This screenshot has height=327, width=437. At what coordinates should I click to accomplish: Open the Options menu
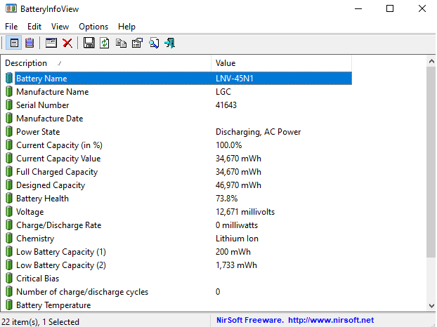pos(93,27)
